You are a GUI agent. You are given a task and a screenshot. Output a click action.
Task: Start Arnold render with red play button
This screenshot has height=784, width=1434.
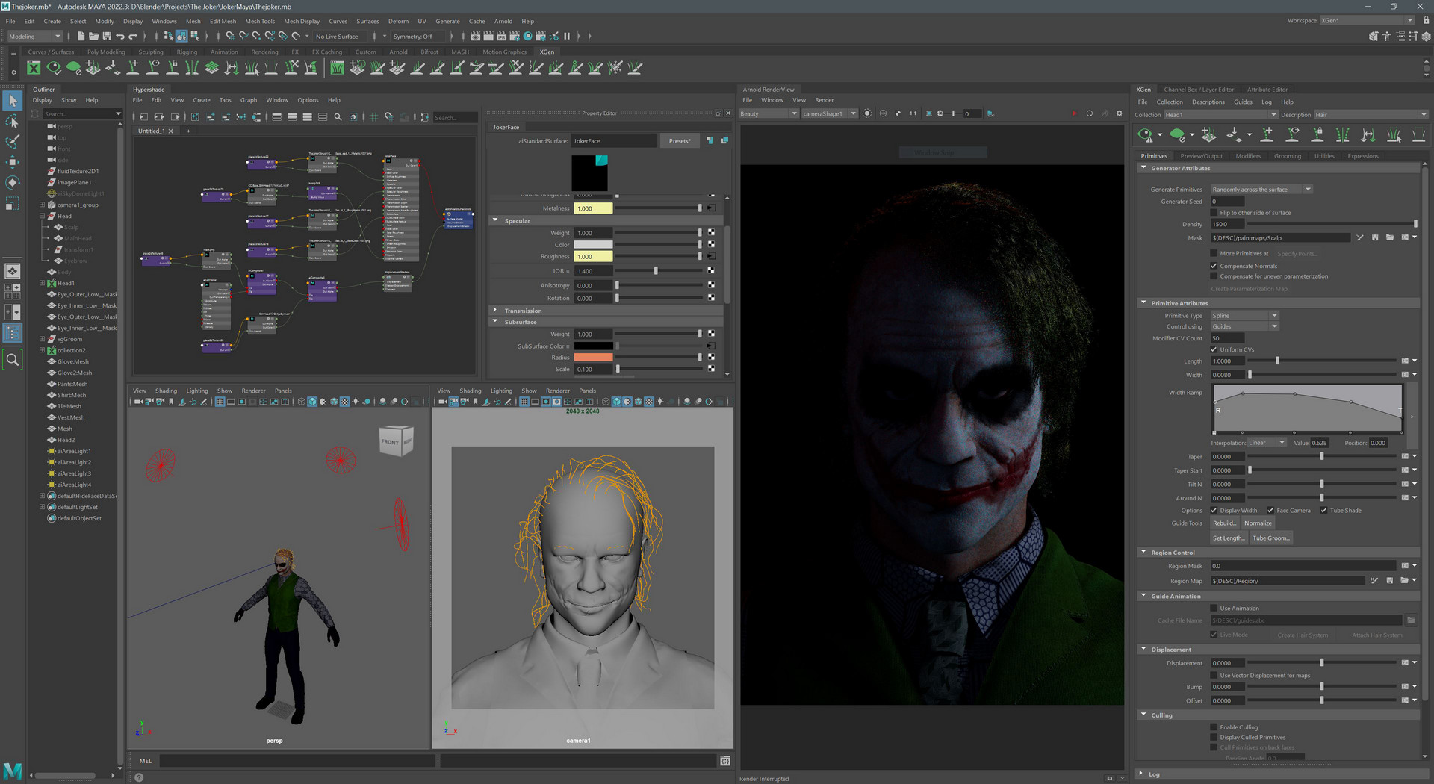coord(1074,113)
